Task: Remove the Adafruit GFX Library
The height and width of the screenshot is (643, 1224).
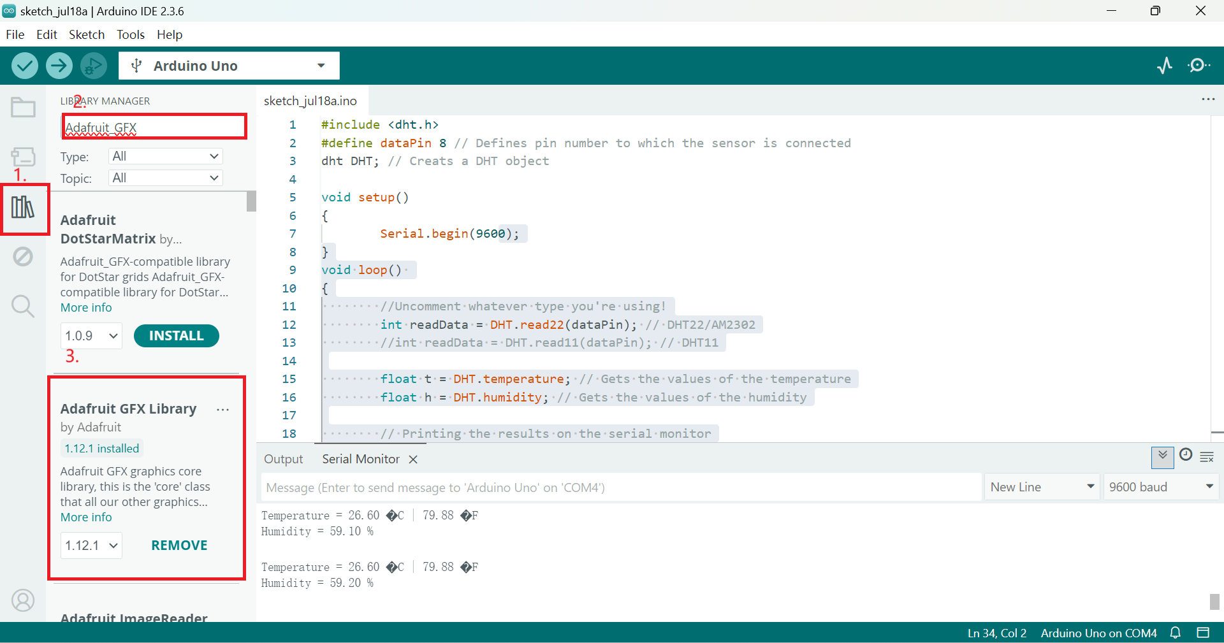Action: (179, 545)
